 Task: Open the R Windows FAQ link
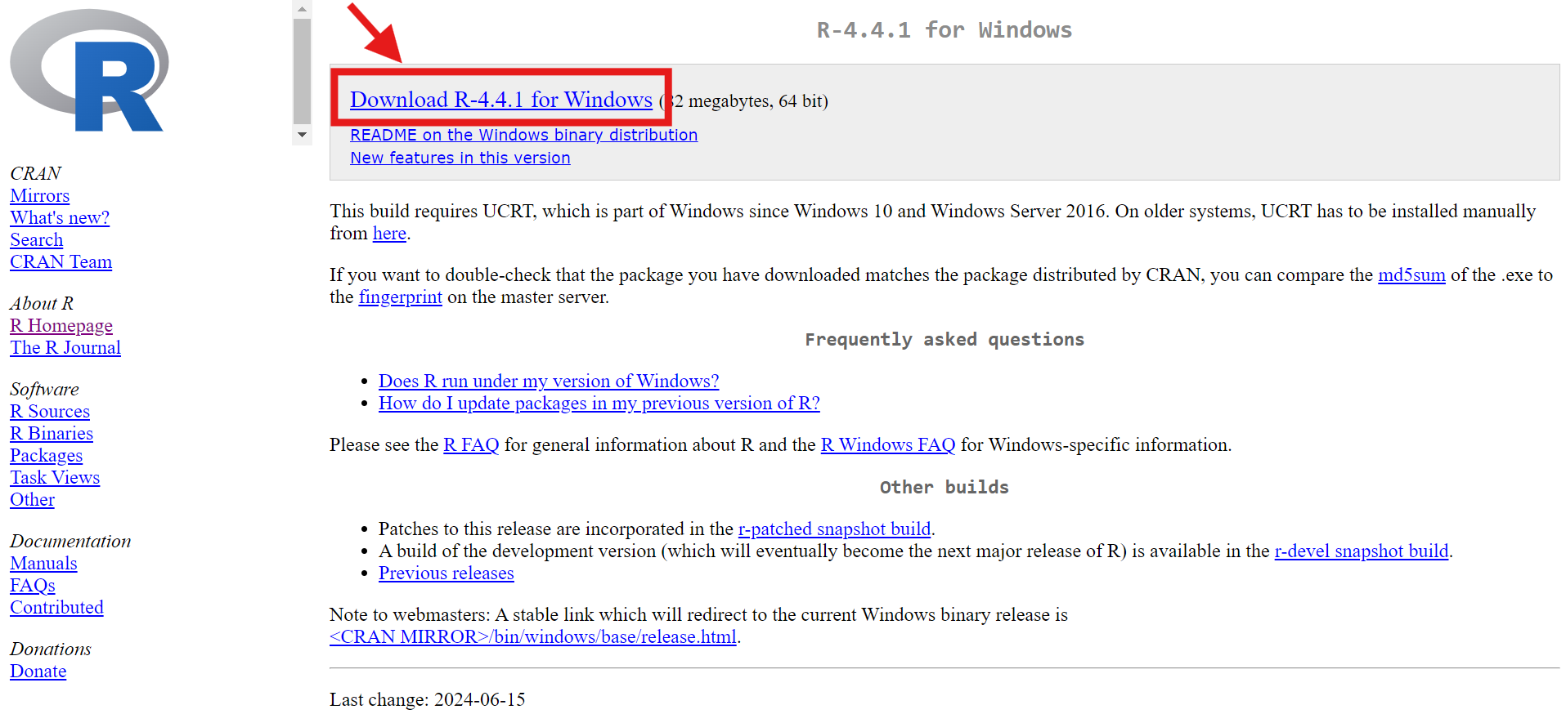click(887, 445)
